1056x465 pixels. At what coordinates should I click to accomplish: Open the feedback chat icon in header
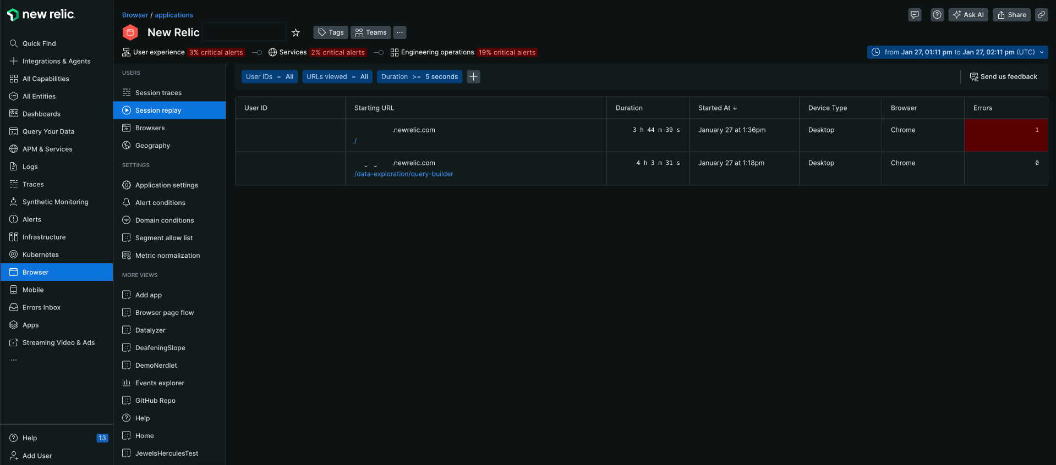click(x=915, y=15)
